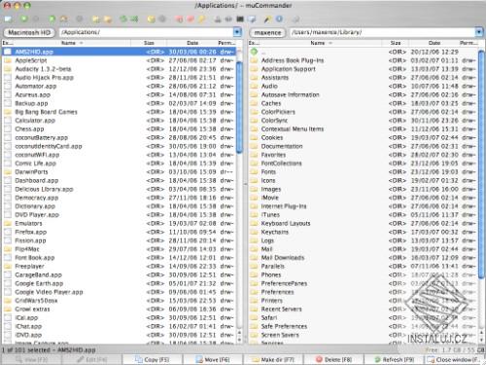486x365 pixels.
Task: Open a new window from the toolbar
Action: 8,19
